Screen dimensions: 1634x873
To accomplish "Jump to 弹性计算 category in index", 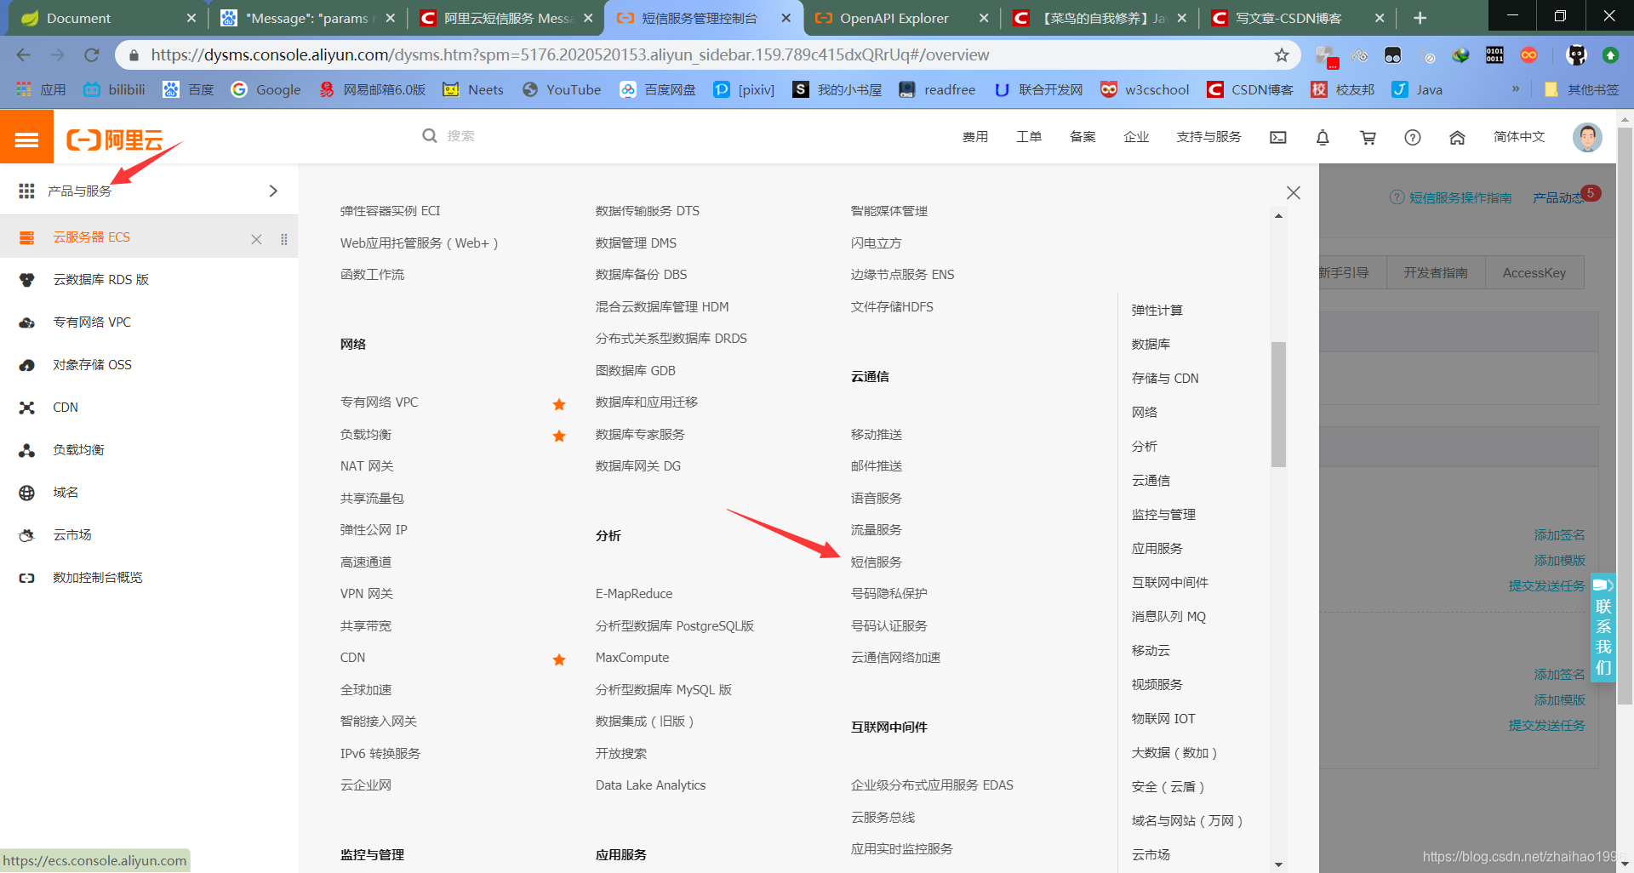I will tap(1157, 310).
